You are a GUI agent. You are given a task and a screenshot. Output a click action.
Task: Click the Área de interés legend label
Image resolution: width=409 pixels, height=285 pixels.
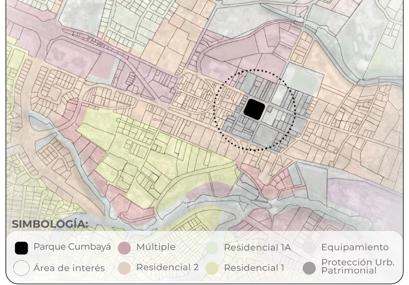point(69,268)
